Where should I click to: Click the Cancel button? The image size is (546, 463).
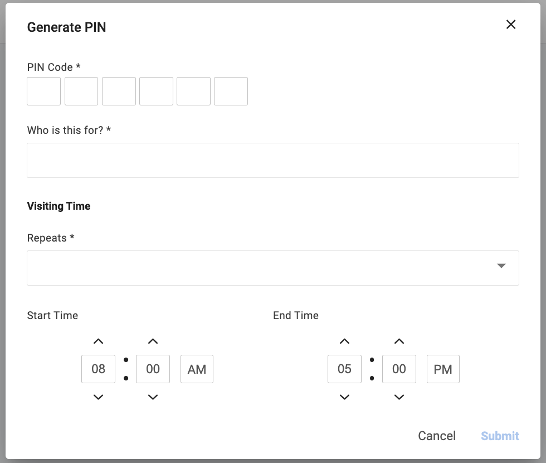(437, 436)
